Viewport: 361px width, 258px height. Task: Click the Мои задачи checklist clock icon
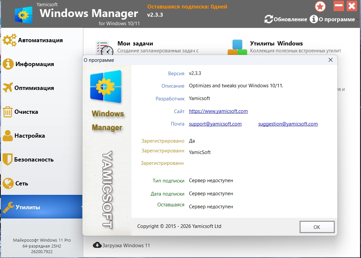[105, 48]
